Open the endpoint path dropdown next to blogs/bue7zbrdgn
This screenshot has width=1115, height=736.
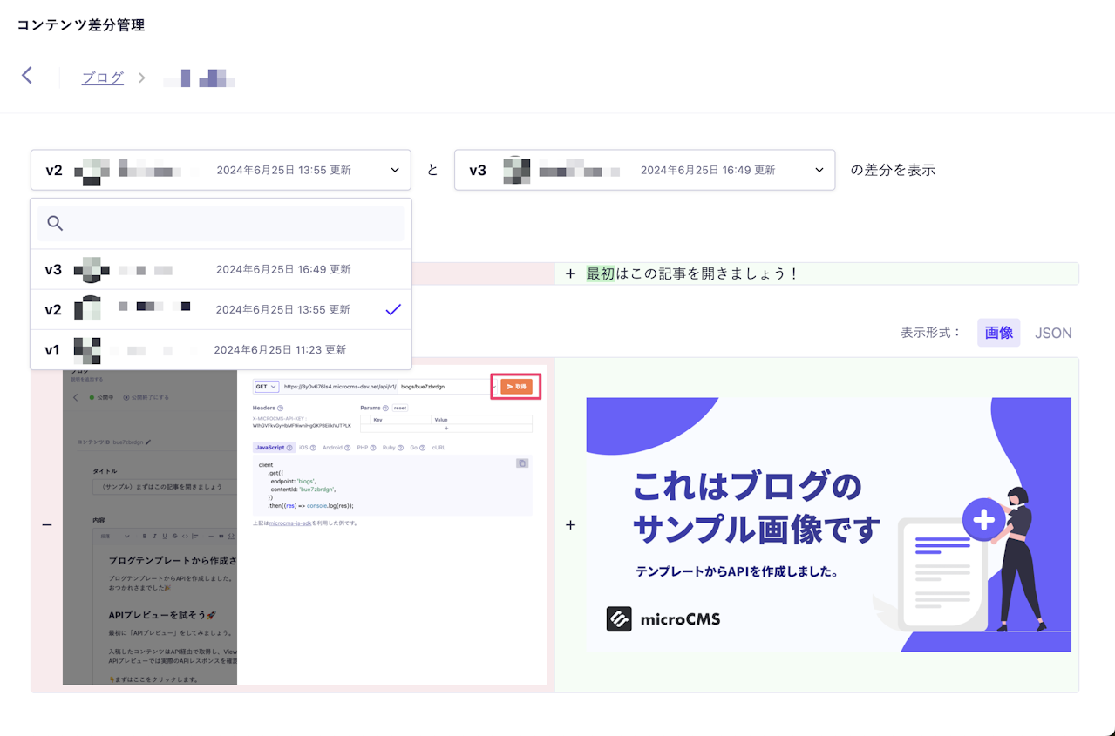(x=494, y=387)
